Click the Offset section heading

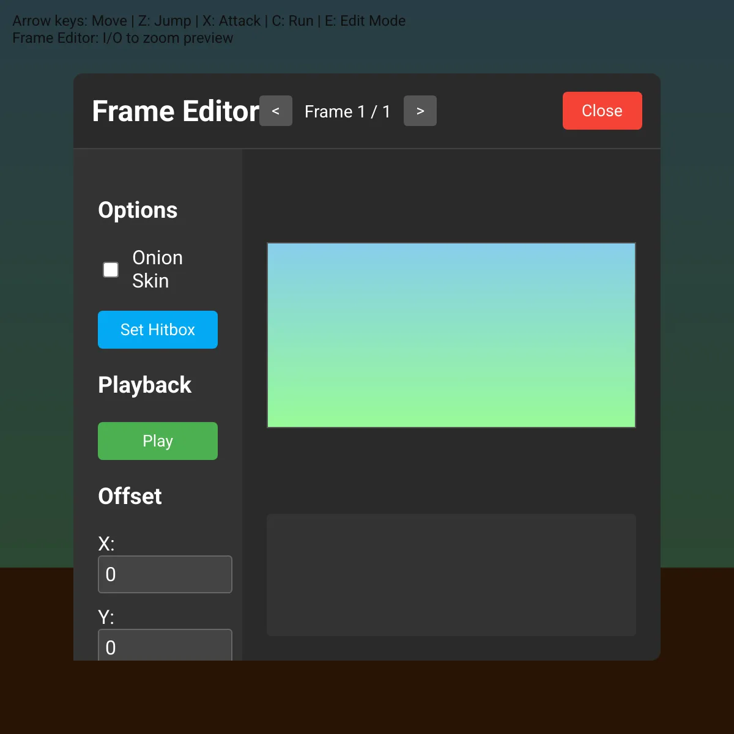pos(130,496)
